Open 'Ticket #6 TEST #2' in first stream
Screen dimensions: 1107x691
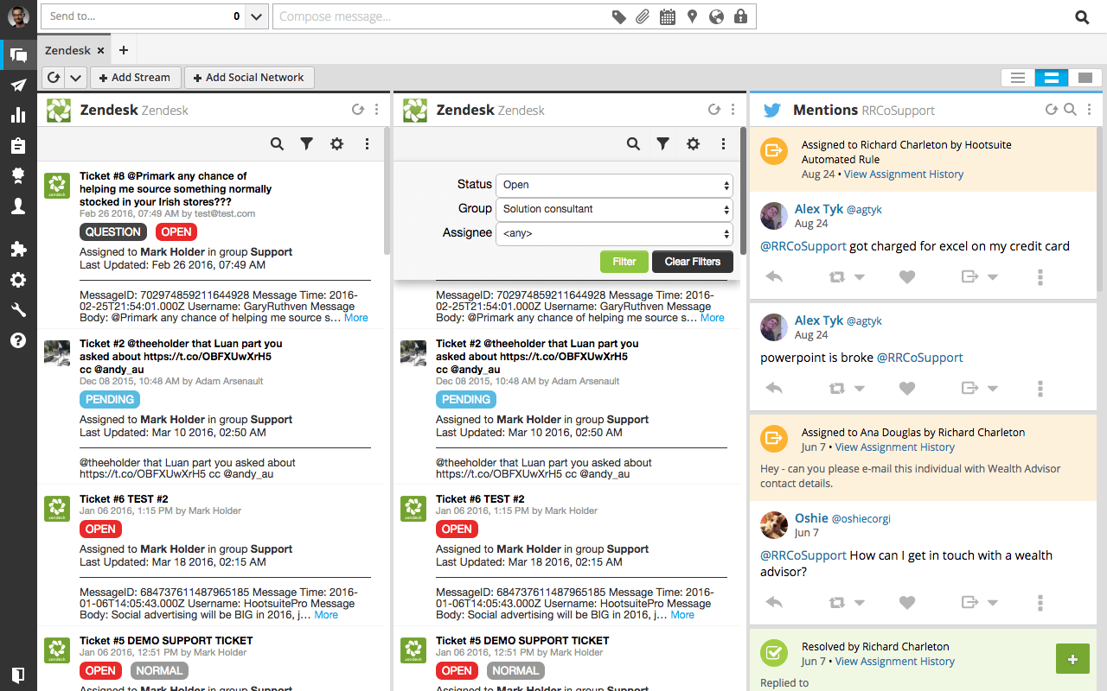[124, 499]
